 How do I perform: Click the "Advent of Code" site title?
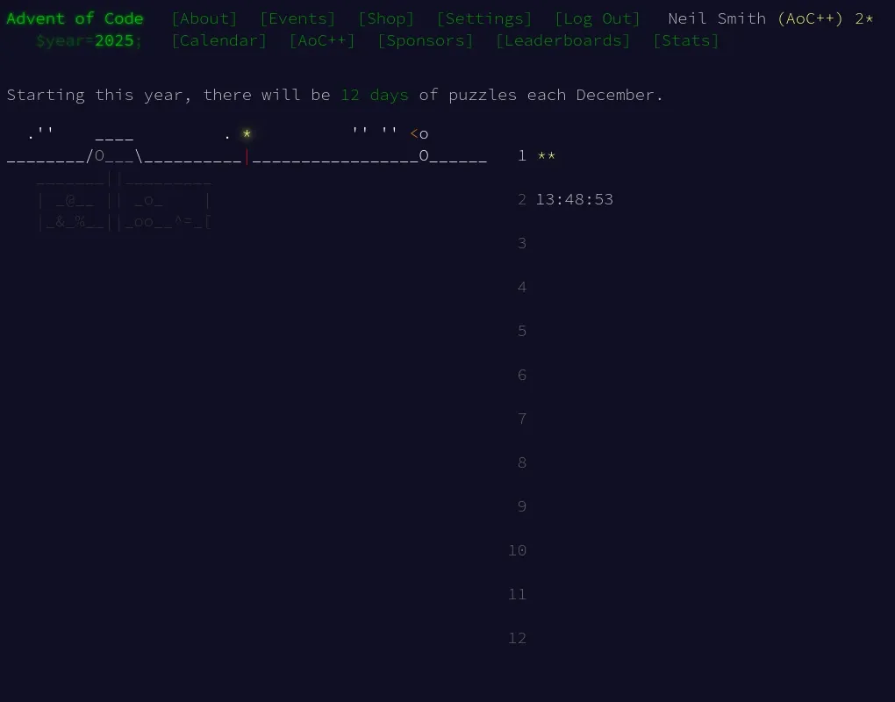tap(75, 18)
